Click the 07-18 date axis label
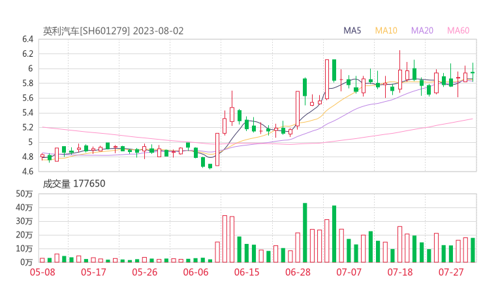Screen dimensions: 483x287 (x=400, y=272)
